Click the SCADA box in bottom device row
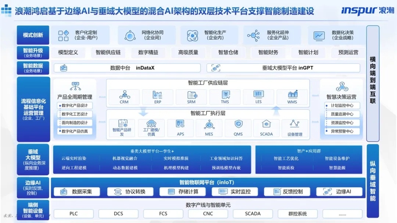Viewport: 397px width, 223px height. [253, 214]
